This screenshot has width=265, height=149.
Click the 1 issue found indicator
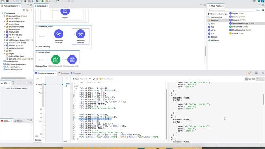point(106,79)
